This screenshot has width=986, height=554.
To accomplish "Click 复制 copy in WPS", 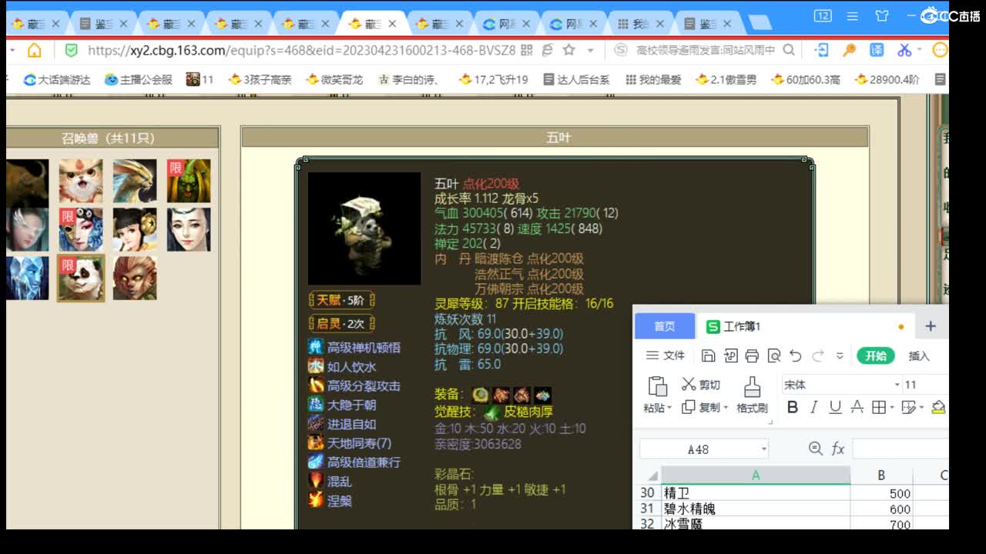I will click(x=701, y=407).
